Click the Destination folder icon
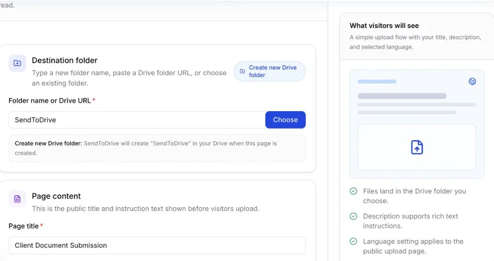Screen dimensions: 494x261 (17, 63)
